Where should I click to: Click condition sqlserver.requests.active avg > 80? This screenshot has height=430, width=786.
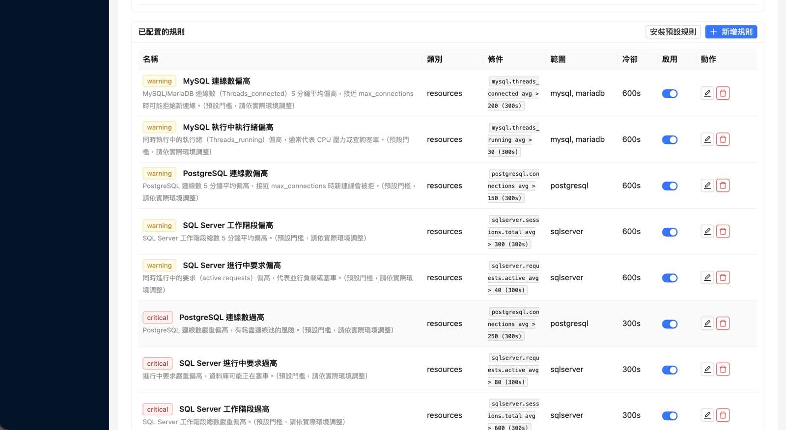(513, 370)
